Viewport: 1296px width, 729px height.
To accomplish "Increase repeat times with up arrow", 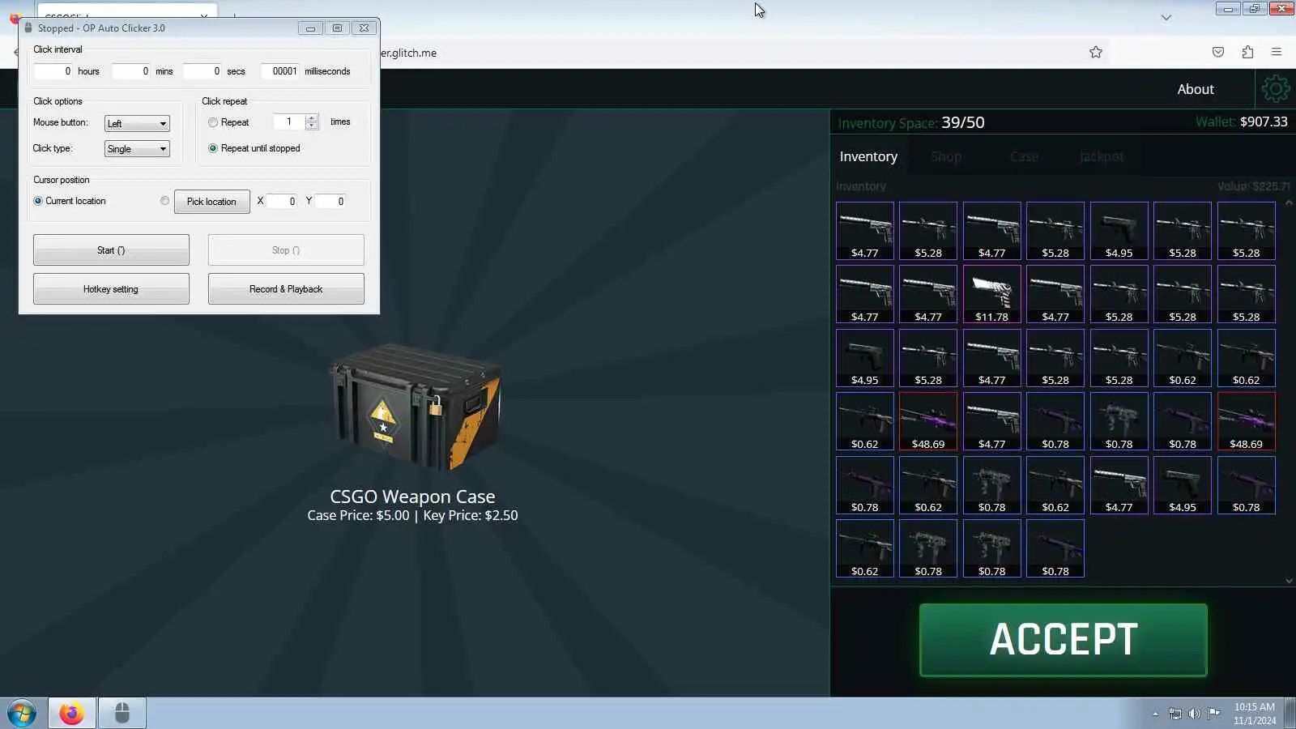I will [312, 118].
